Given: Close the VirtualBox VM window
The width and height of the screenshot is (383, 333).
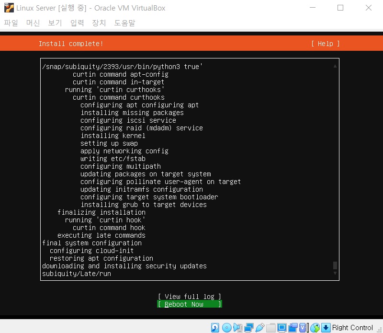Looking at the screenshot, I should [369, 8].
